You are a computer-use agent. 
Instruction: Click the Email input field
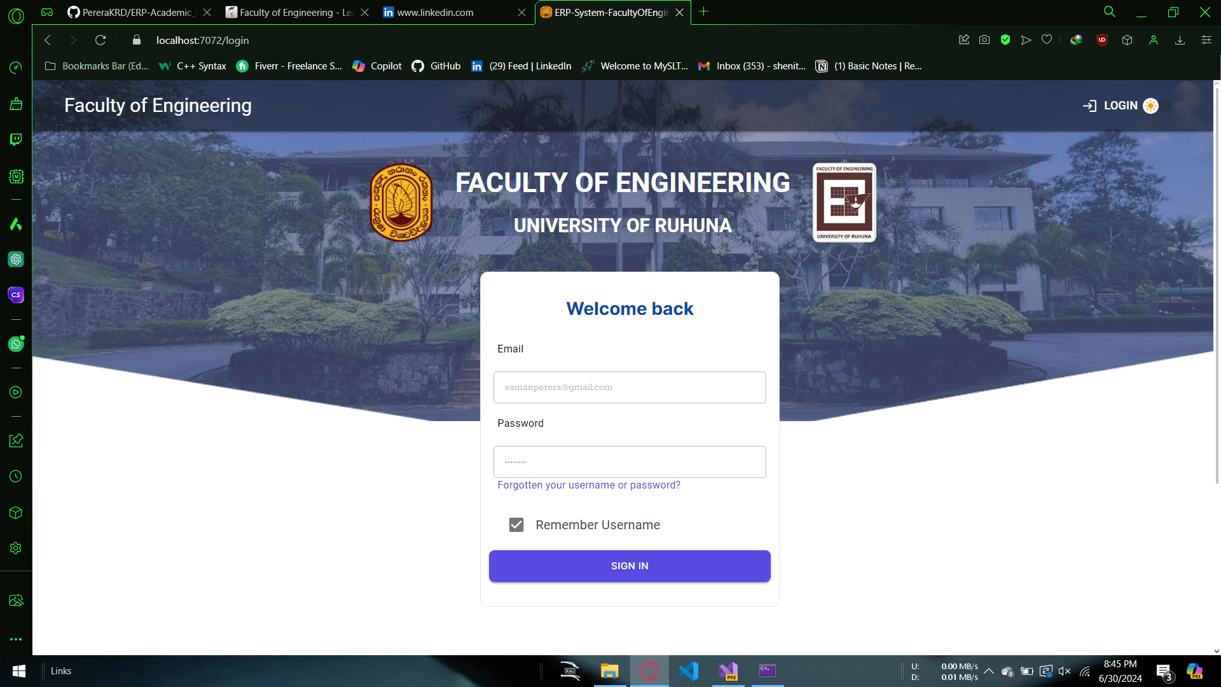tap(630, 387)
